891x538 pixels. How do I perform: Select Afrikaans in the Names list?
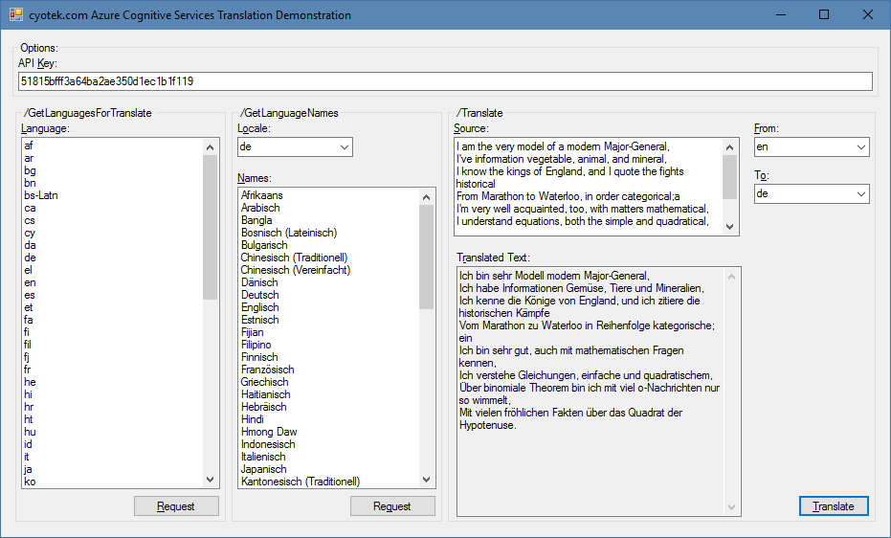click(329, 196)
